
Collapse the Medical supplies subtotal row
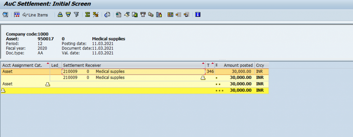point(203,78)
